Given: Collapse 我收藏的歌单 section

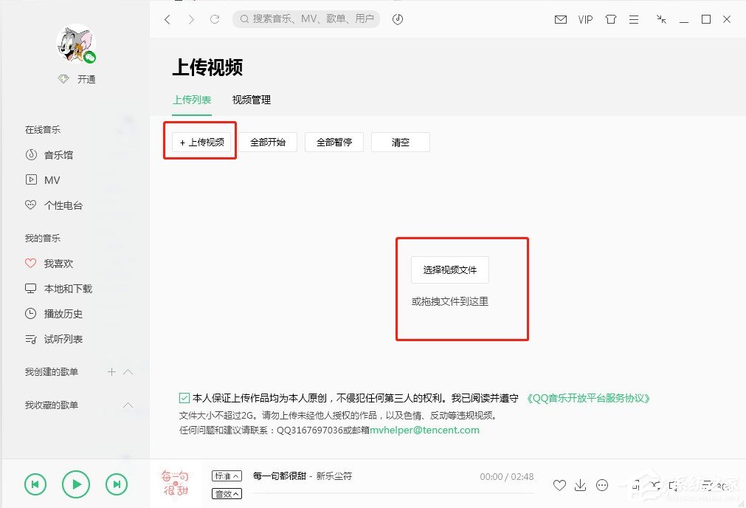Looking at the screenshot, I should click(x=128, y=405).
